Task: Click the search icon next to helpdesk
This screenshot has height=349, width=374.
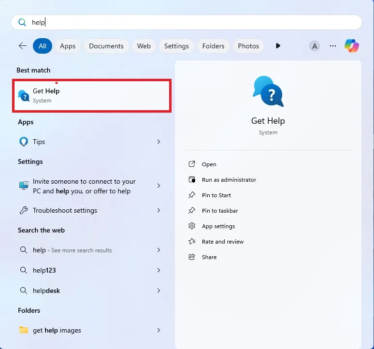Action: 24,291
